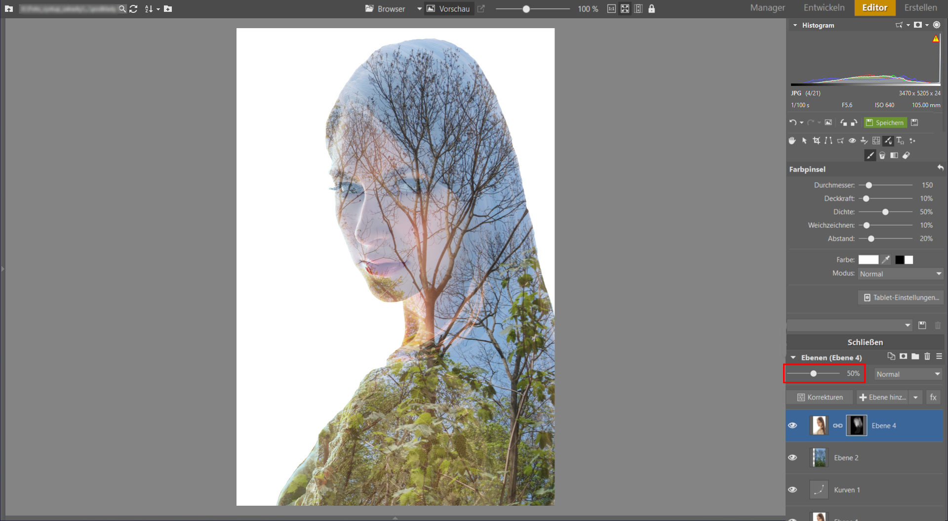
Task: Select the polygon selection tool
Action: coord(840,141)
